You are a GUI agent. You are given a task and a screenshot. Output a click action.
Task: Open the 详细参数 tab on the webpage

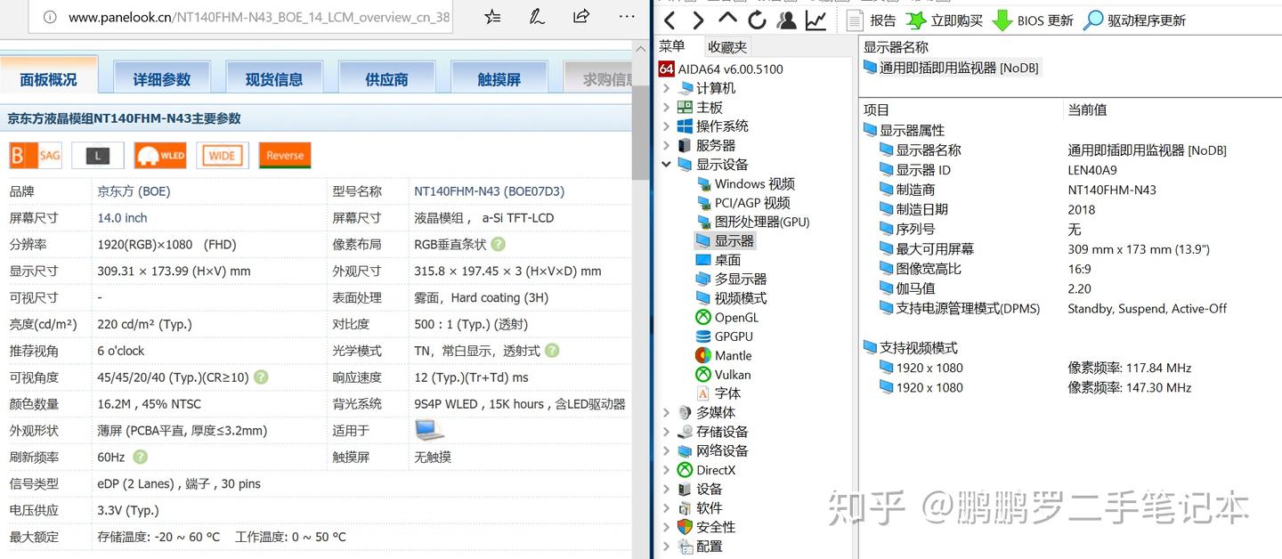tap(161, 78)
